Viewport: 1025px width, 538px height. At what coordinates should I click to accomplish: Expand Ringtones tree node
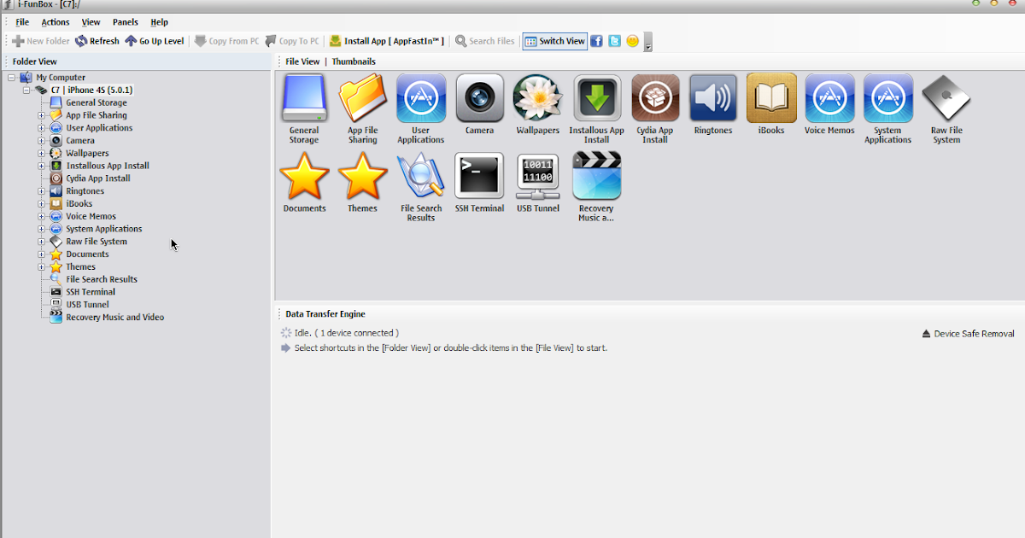(41, 191)
